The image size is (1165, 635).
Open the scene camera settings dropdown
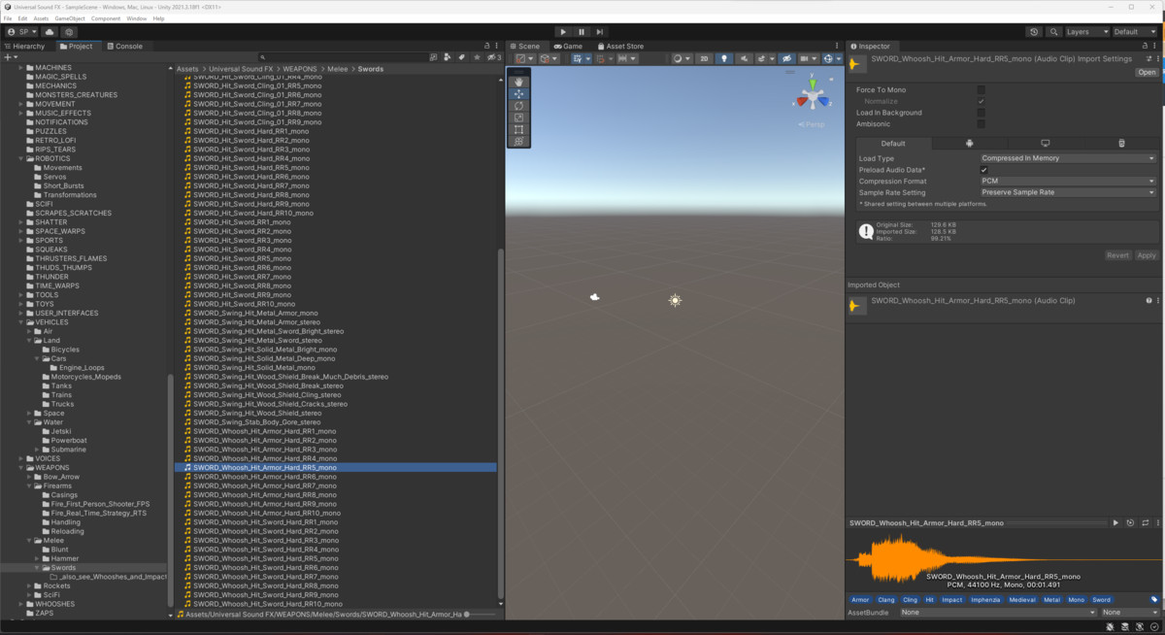[x=808, y=58]
